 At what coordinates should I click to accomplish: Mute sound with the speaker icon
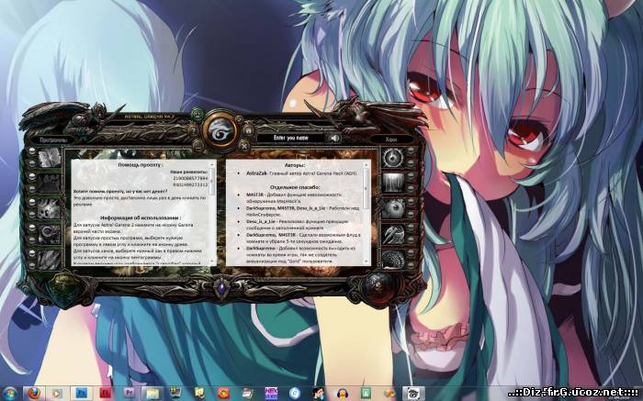pyautogui.click(x=335, y=139)
